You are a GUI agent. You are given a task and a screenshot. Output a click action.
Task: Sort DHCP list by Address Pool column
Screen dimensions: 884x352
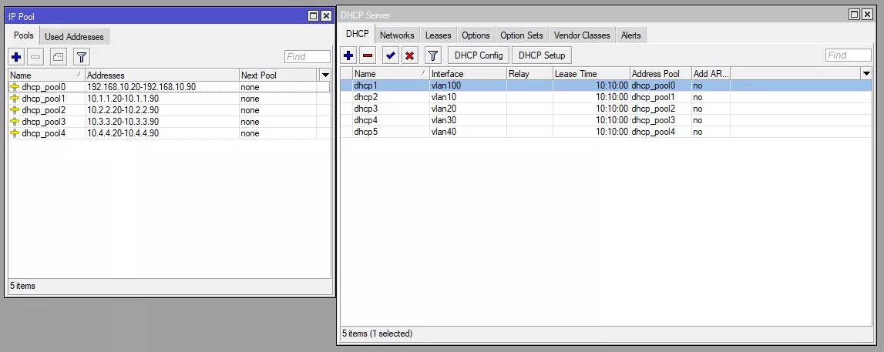point(660,74)
